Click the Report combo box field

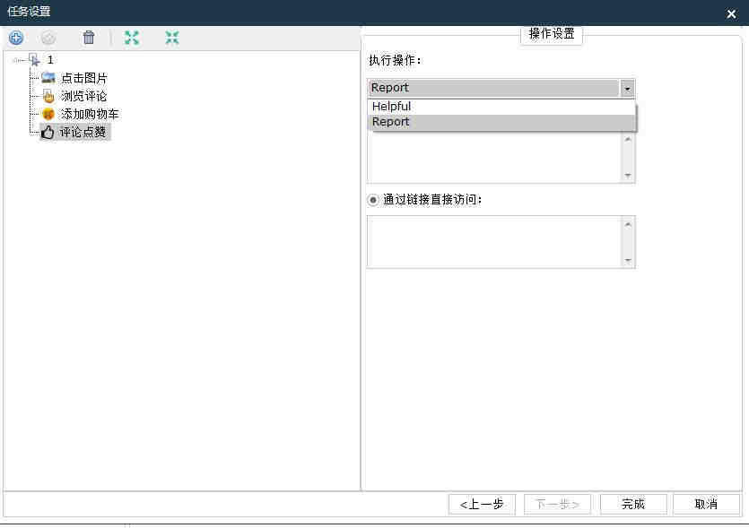tap(493, 88)
